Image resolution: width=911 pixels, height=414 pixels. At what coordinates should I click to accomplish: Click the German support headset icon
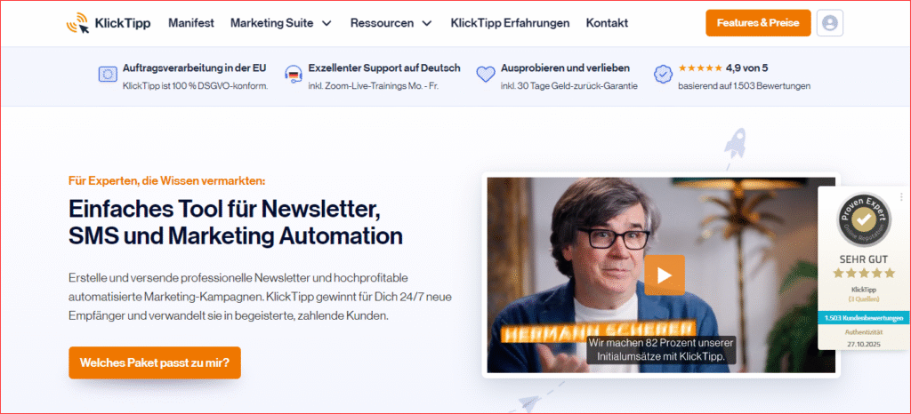tap(294, 75)
